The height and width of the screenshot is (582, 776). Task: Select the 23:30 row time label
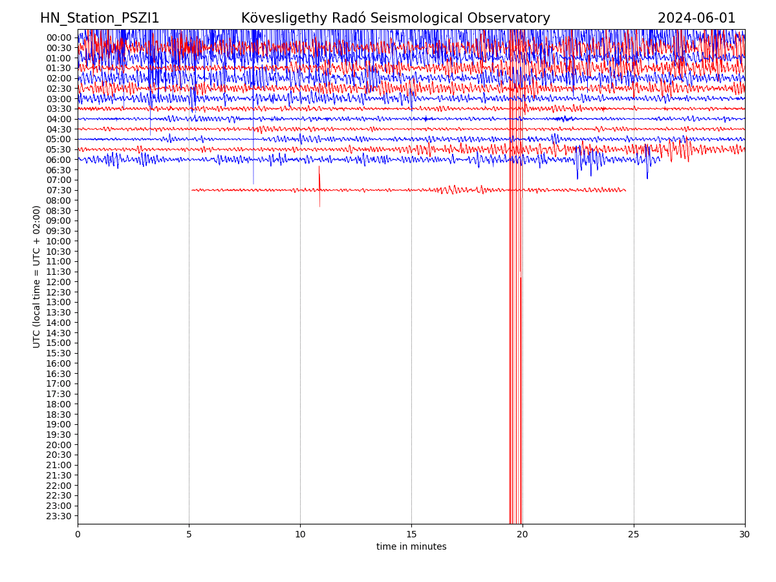[x=58, y=516]
